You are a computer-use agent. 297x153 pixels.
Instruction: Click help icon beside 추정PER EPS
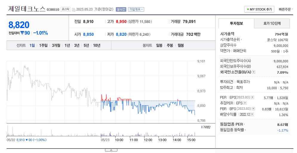point(245,103)
